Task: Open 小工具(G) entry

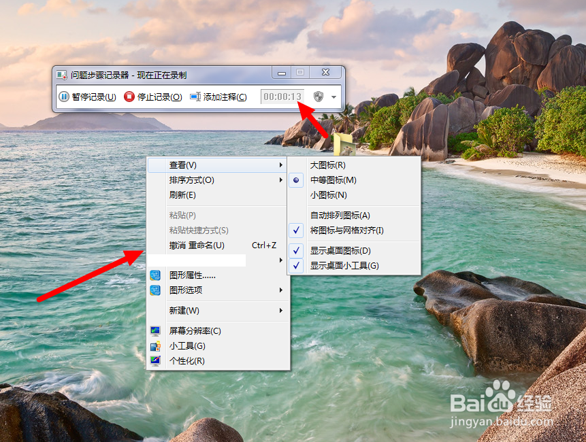Action: [218, 346]
